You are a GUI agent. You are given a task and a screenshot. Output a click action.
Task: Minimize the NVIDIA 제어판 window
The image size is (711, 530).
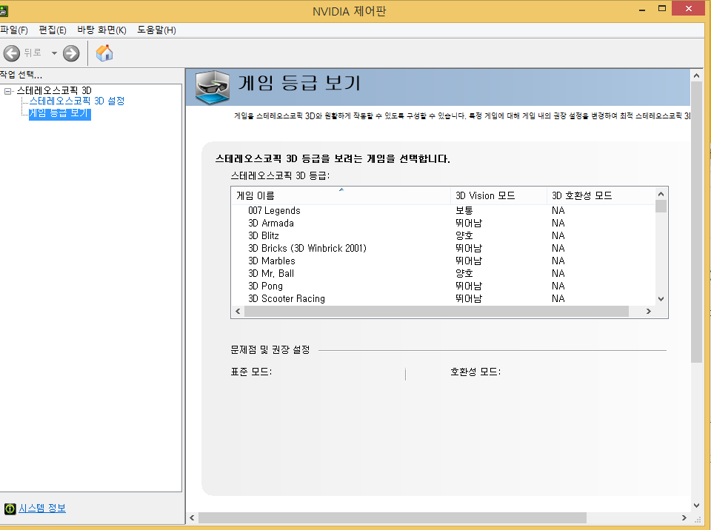(x=642, y=9)
